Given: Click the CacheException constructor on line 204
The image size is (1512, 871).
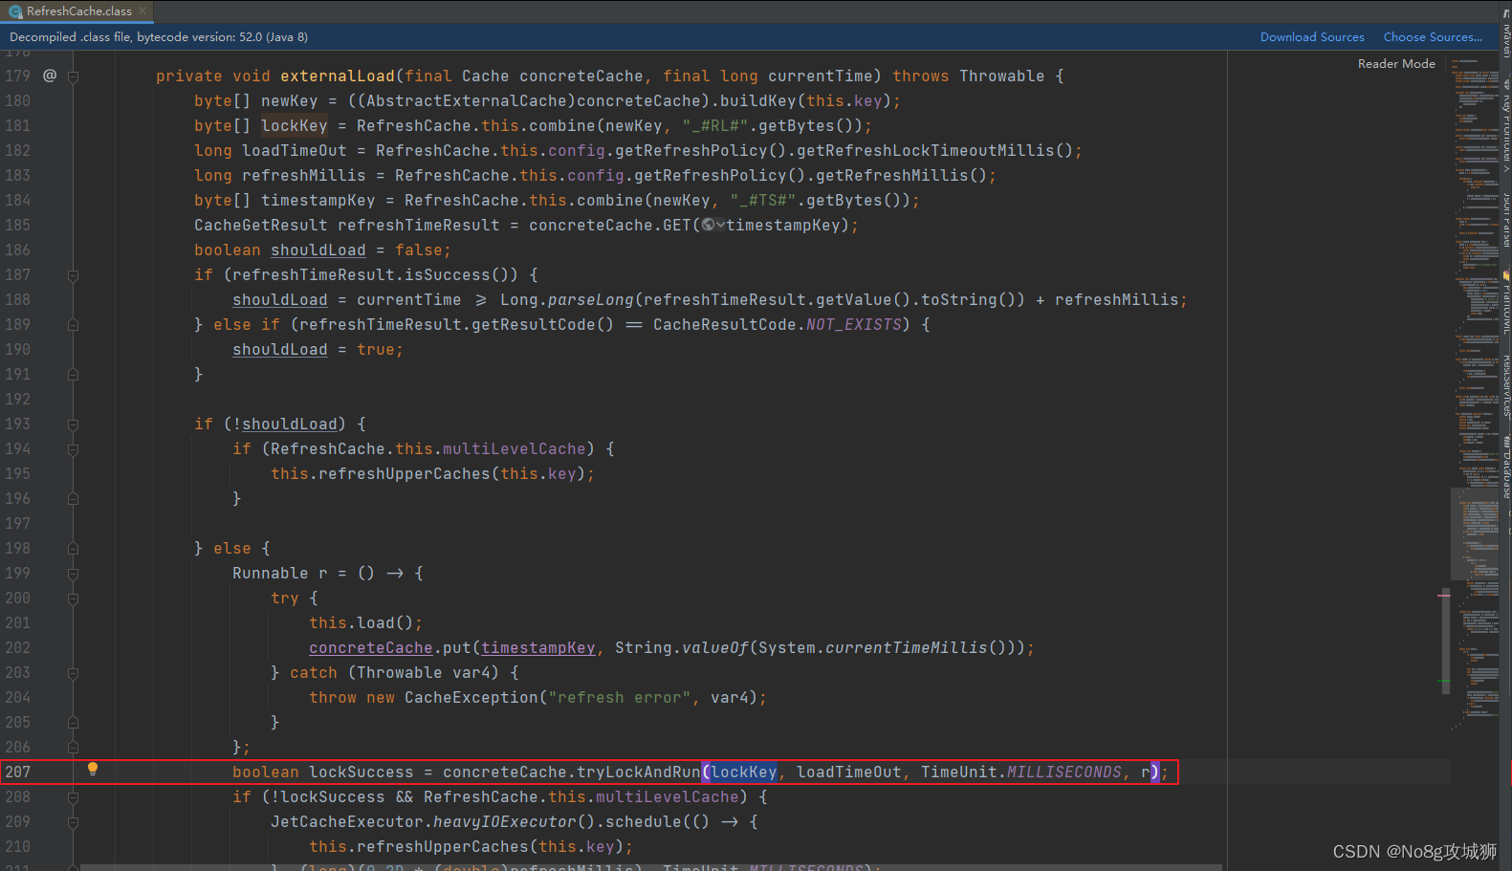Looking at the screenshot, I should (471, 697).
